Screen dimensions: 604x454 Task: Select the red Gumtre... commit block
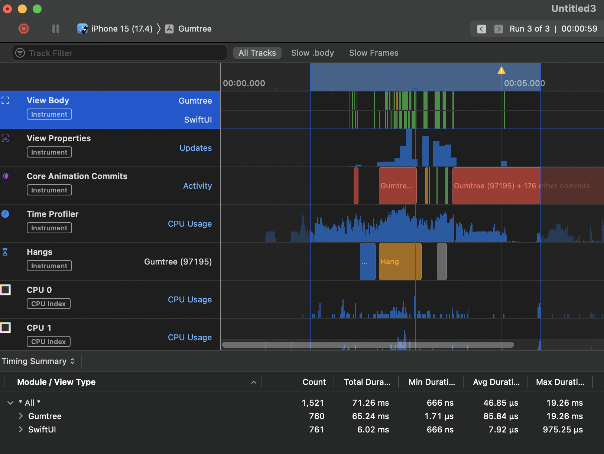(397, 186)
